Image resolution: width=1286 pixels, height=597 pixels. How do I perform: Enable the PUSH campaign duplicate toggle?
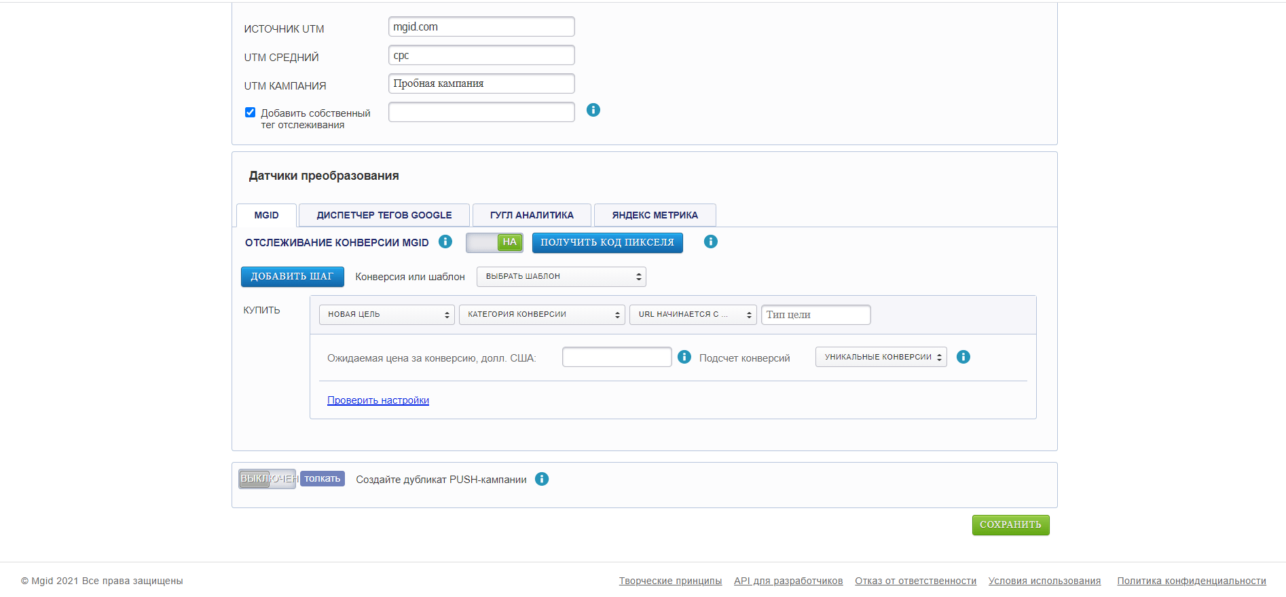point(268,479)
